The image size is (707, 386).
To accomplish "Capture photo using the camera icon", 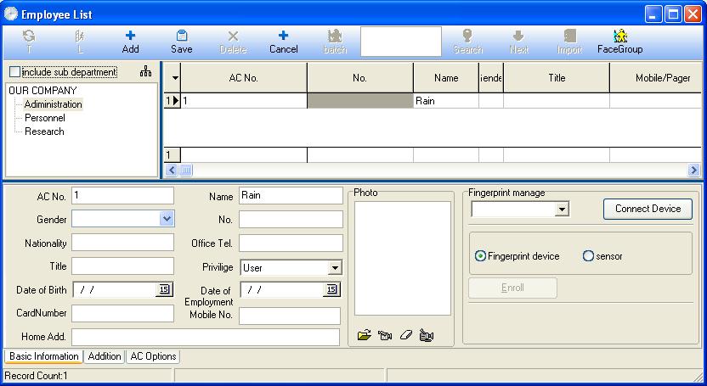I will coord(385,335).
